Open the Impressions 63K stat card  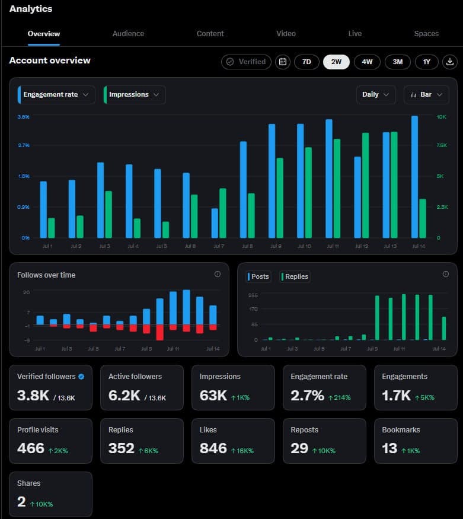point(233,387)
